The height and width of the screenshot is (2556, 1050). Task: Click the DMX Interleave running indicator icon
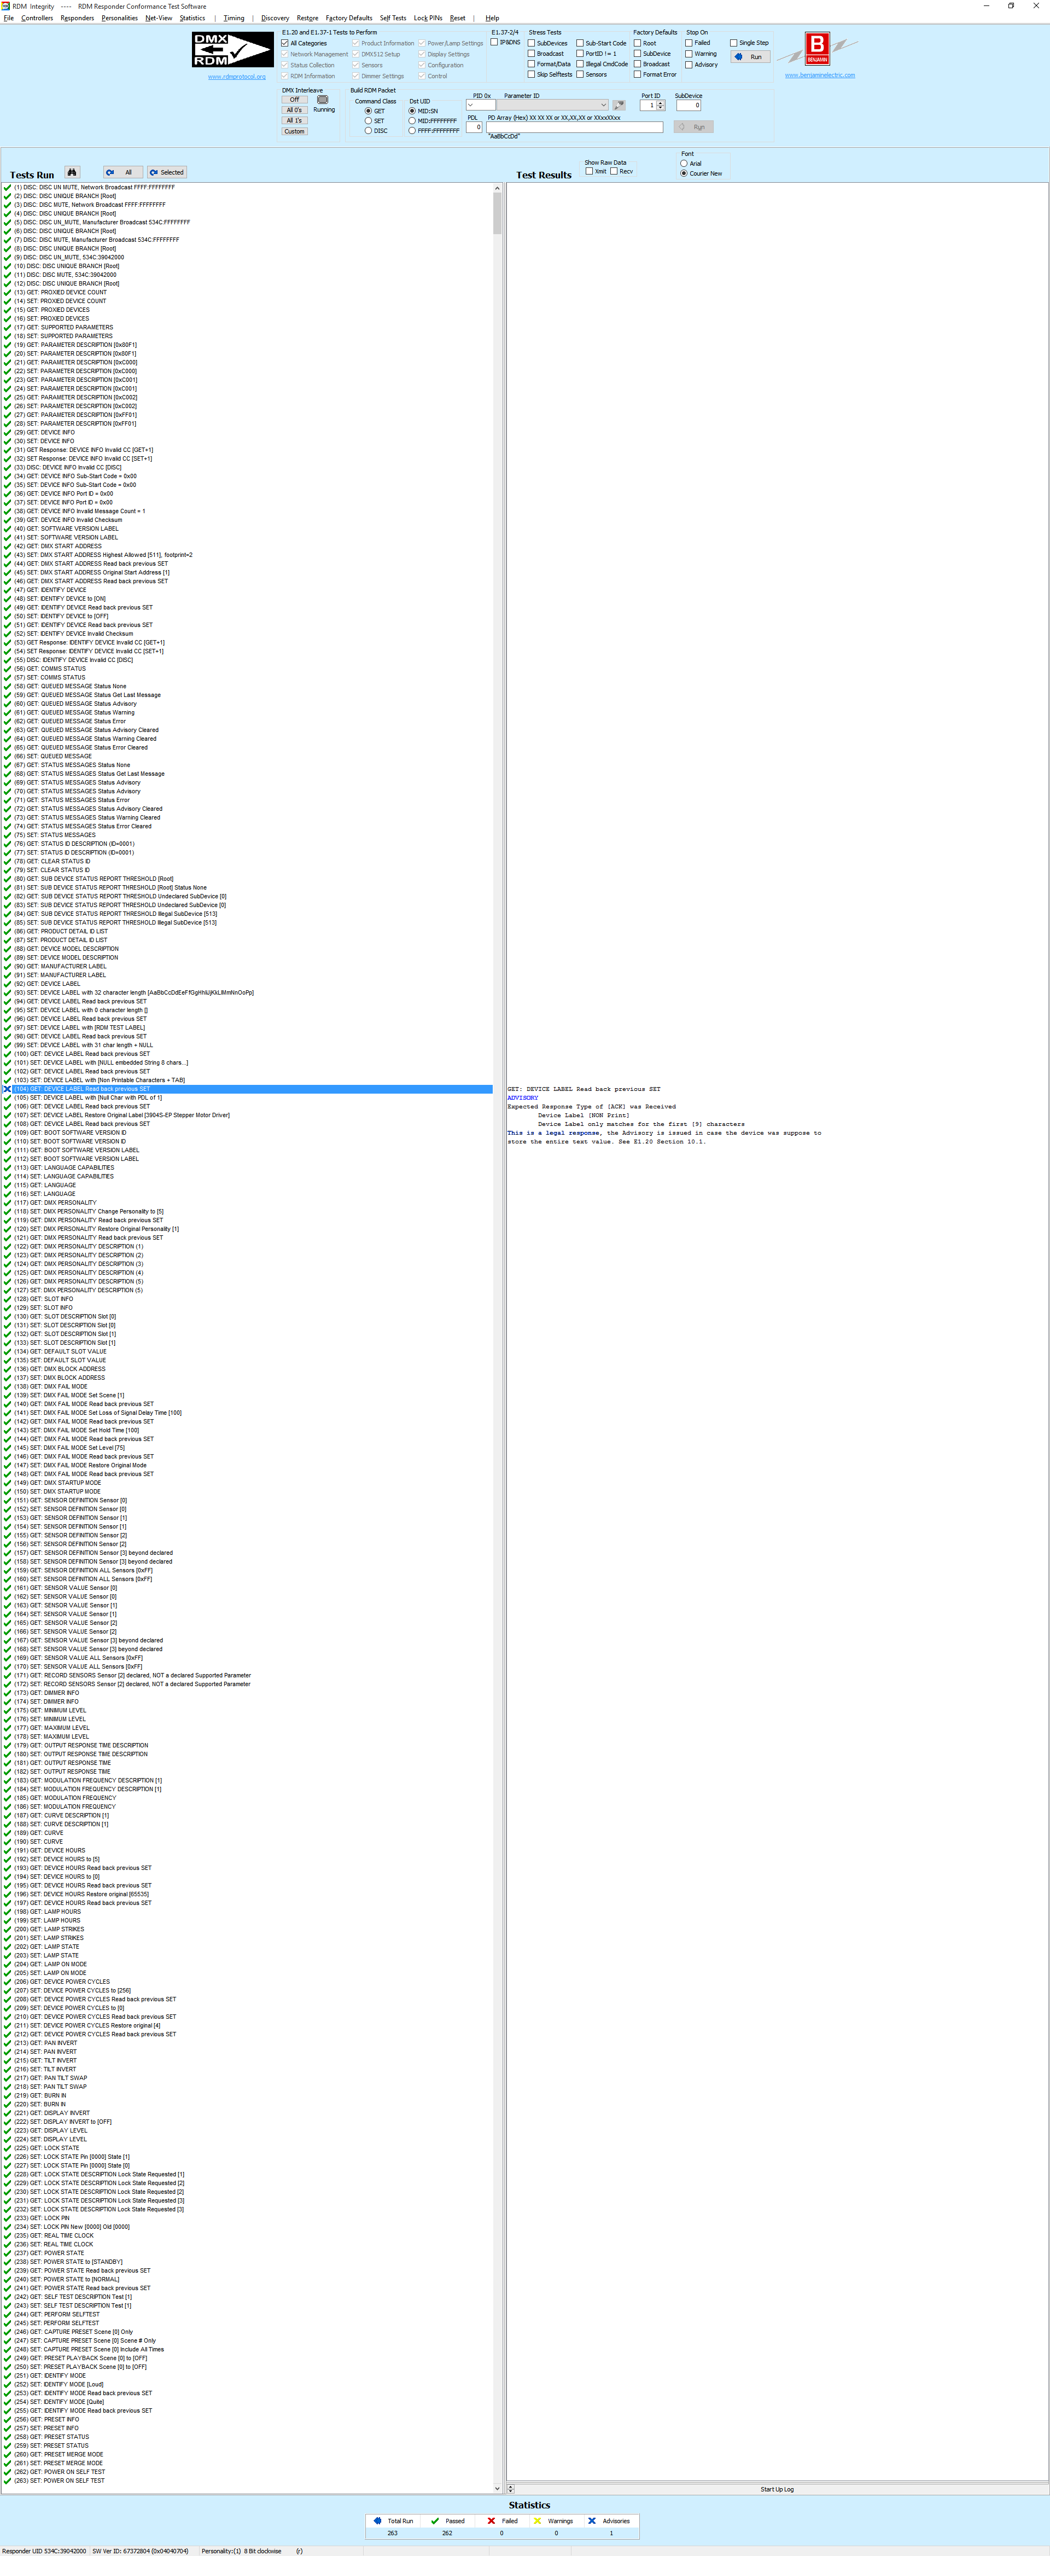(322, 100)
